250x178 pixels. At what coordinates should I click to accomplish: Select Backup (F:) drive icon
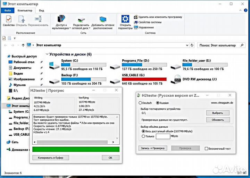[x=54, y=81]
